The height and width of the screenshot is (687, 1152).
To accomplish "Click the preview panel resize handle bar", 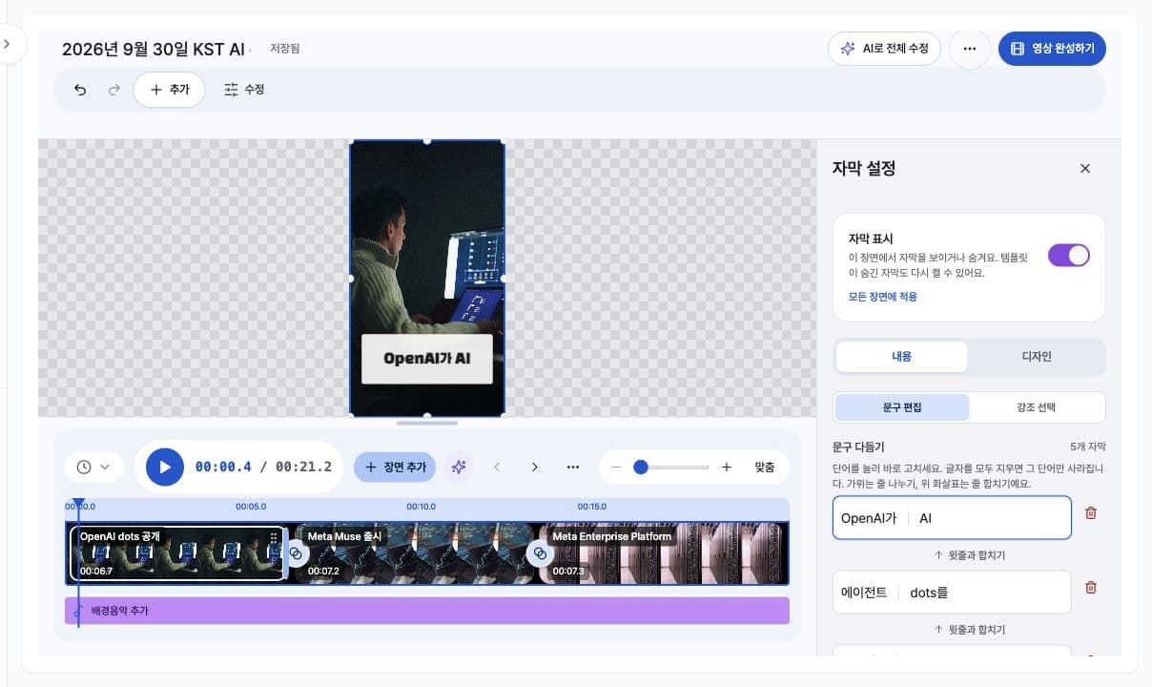I will [427, 422].
